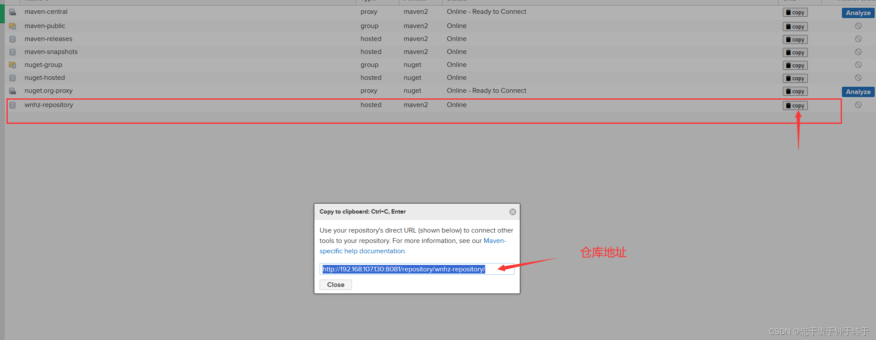Click health check unavailable icon for wnhz-repository
The width and height of the screenshot is (876, 340).
(858, 105)
